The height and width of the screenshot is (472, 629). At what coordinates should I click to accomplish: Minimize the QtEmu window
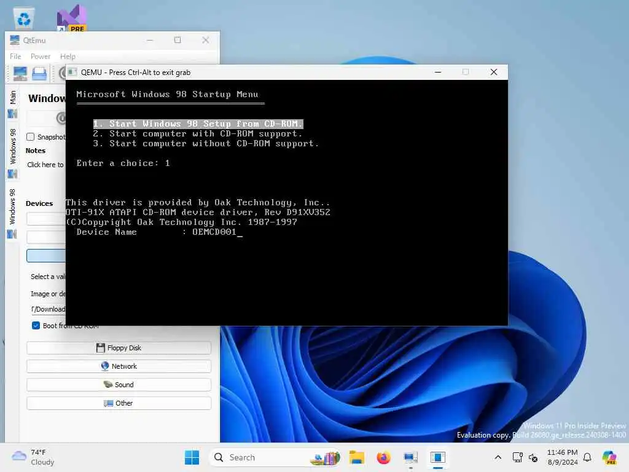(150, 40)
